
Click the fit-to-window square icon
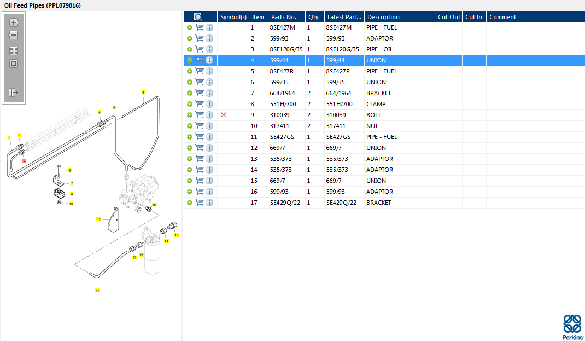click(14, 63)
